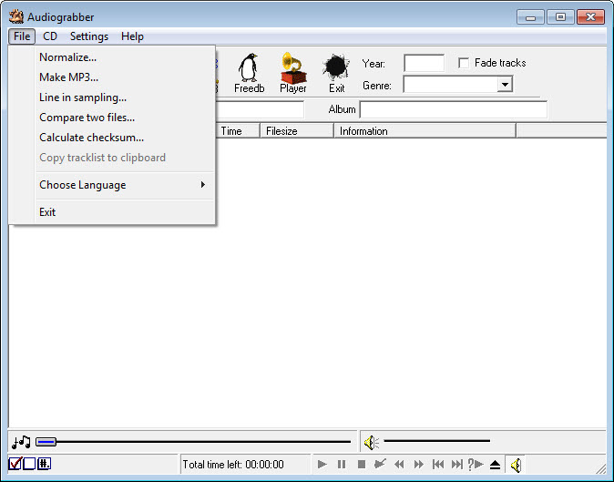Click the track numbering hash icon
This screenshot has width=614, height=482.
[x=44, y=464]
